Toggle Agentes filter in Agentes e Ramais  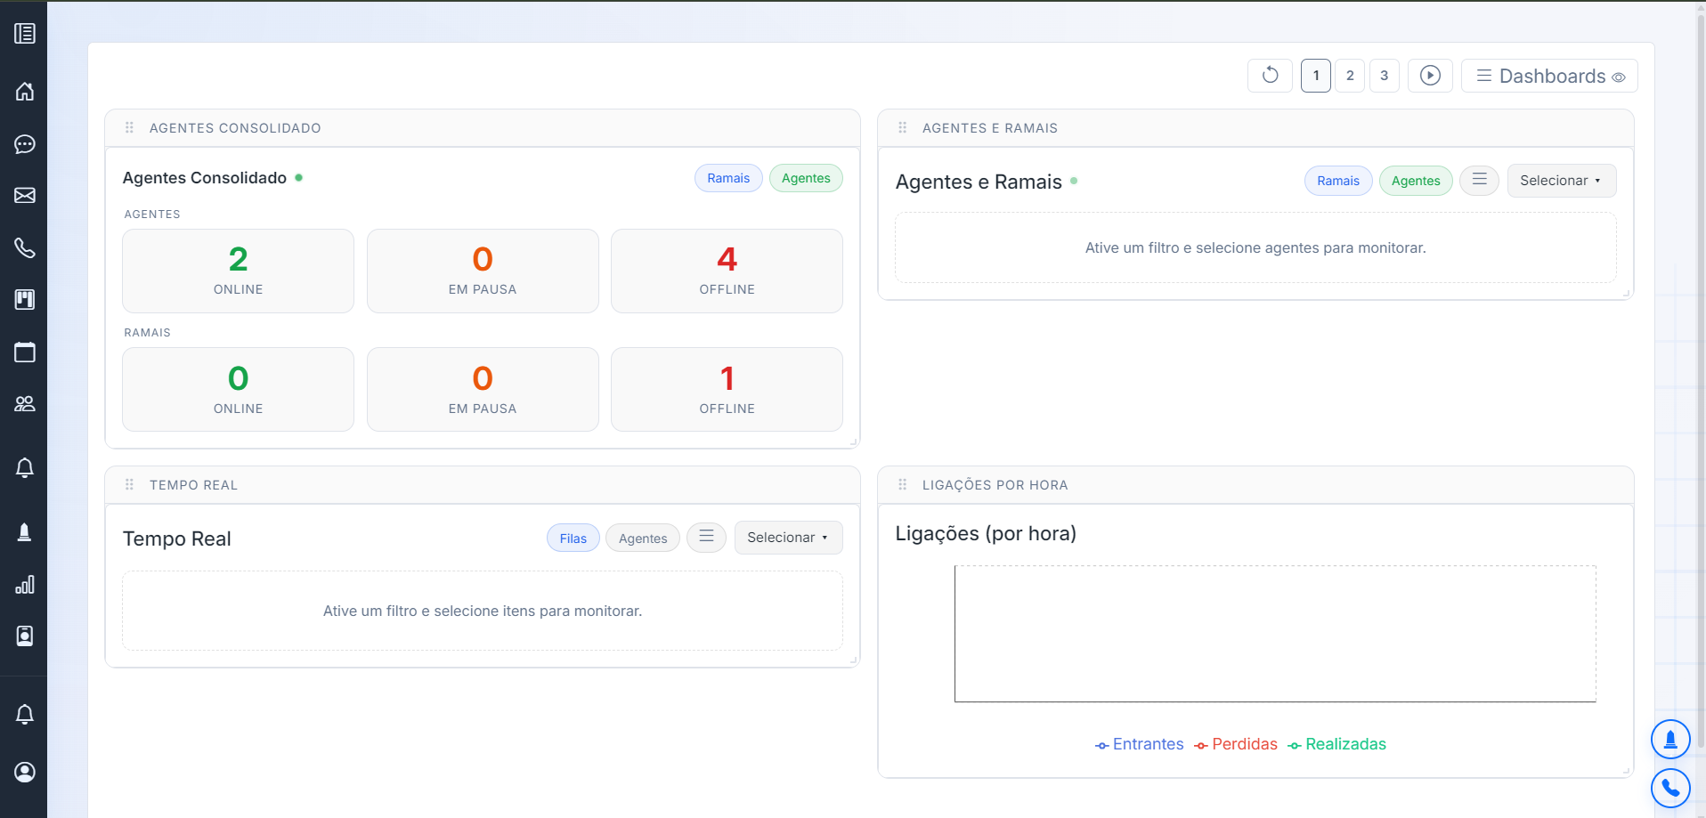click(x=1416, y=181)
